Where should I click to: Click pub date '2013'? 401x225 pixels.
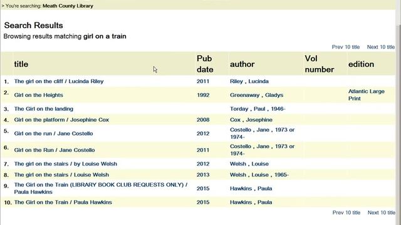coord(203,175)
